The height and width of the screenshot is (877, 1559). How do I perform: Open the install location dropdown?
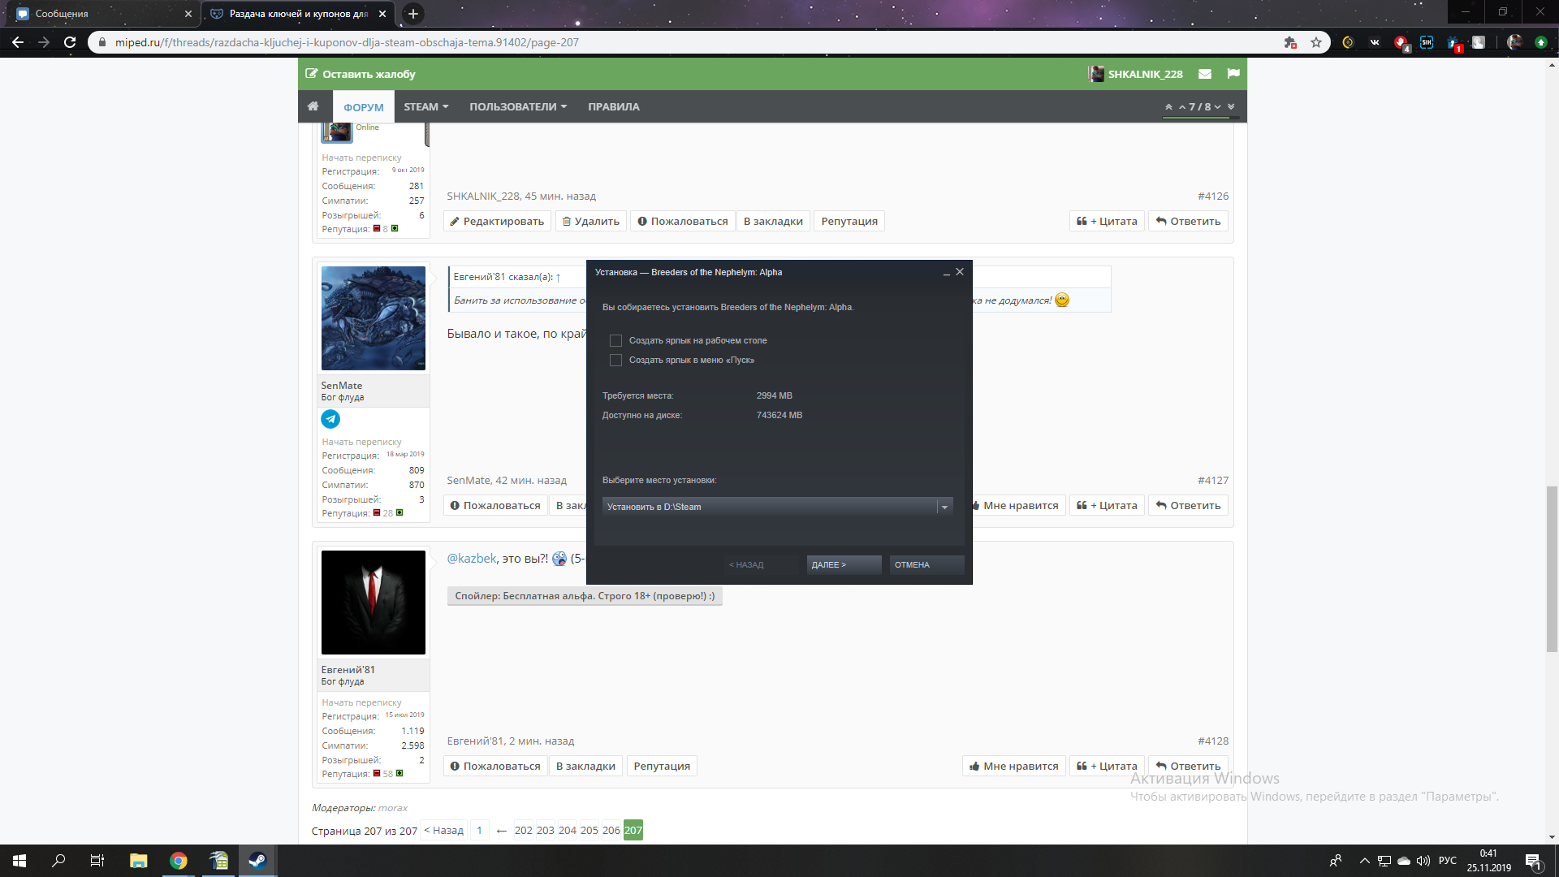pyautogui.click(x=777, y=507)
